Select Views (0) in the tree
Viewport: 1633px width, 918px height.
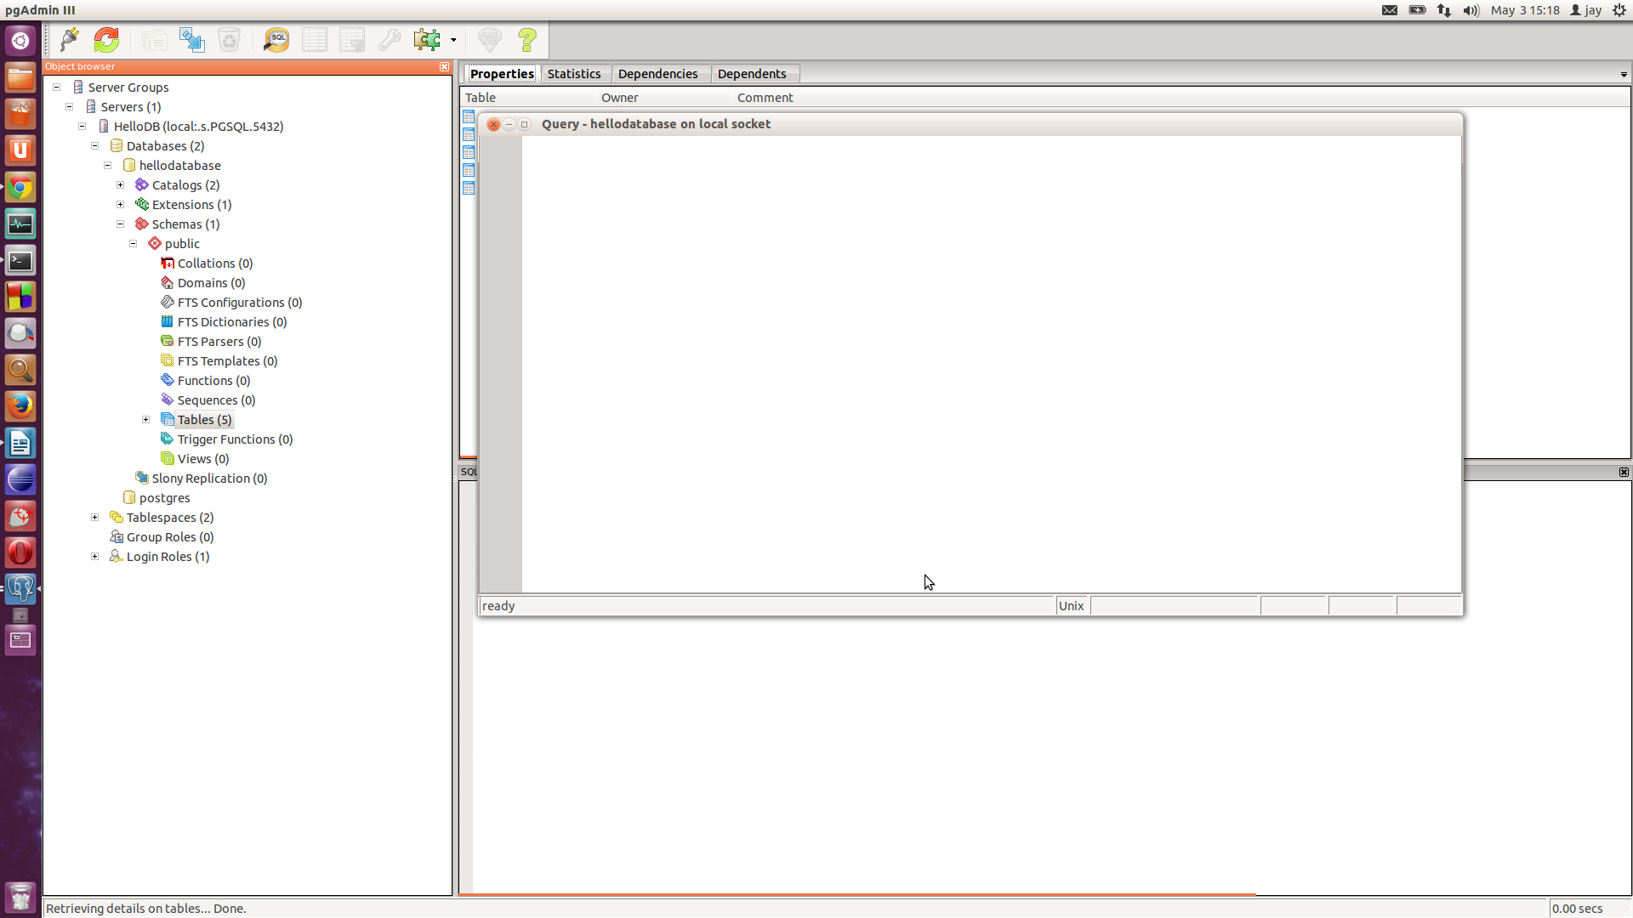click(202, 459)
